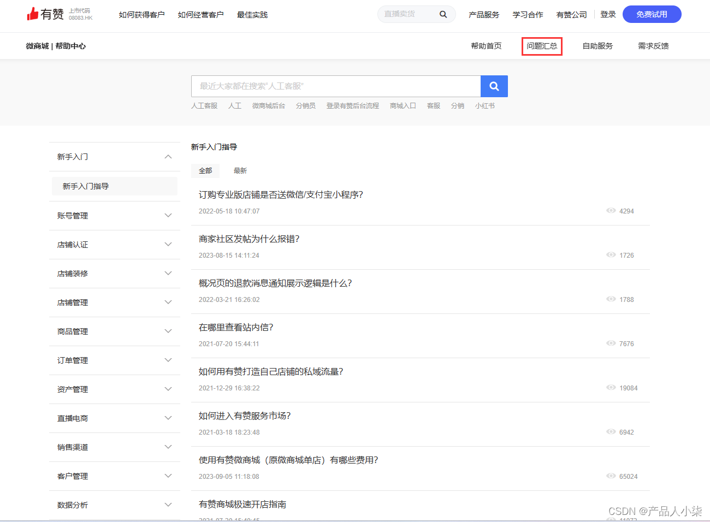Image resolution: width=710 pixels, height=522 pixels.
Task: Open article 有赞商城极速开店指南
Action: click(x=242, y=505)
